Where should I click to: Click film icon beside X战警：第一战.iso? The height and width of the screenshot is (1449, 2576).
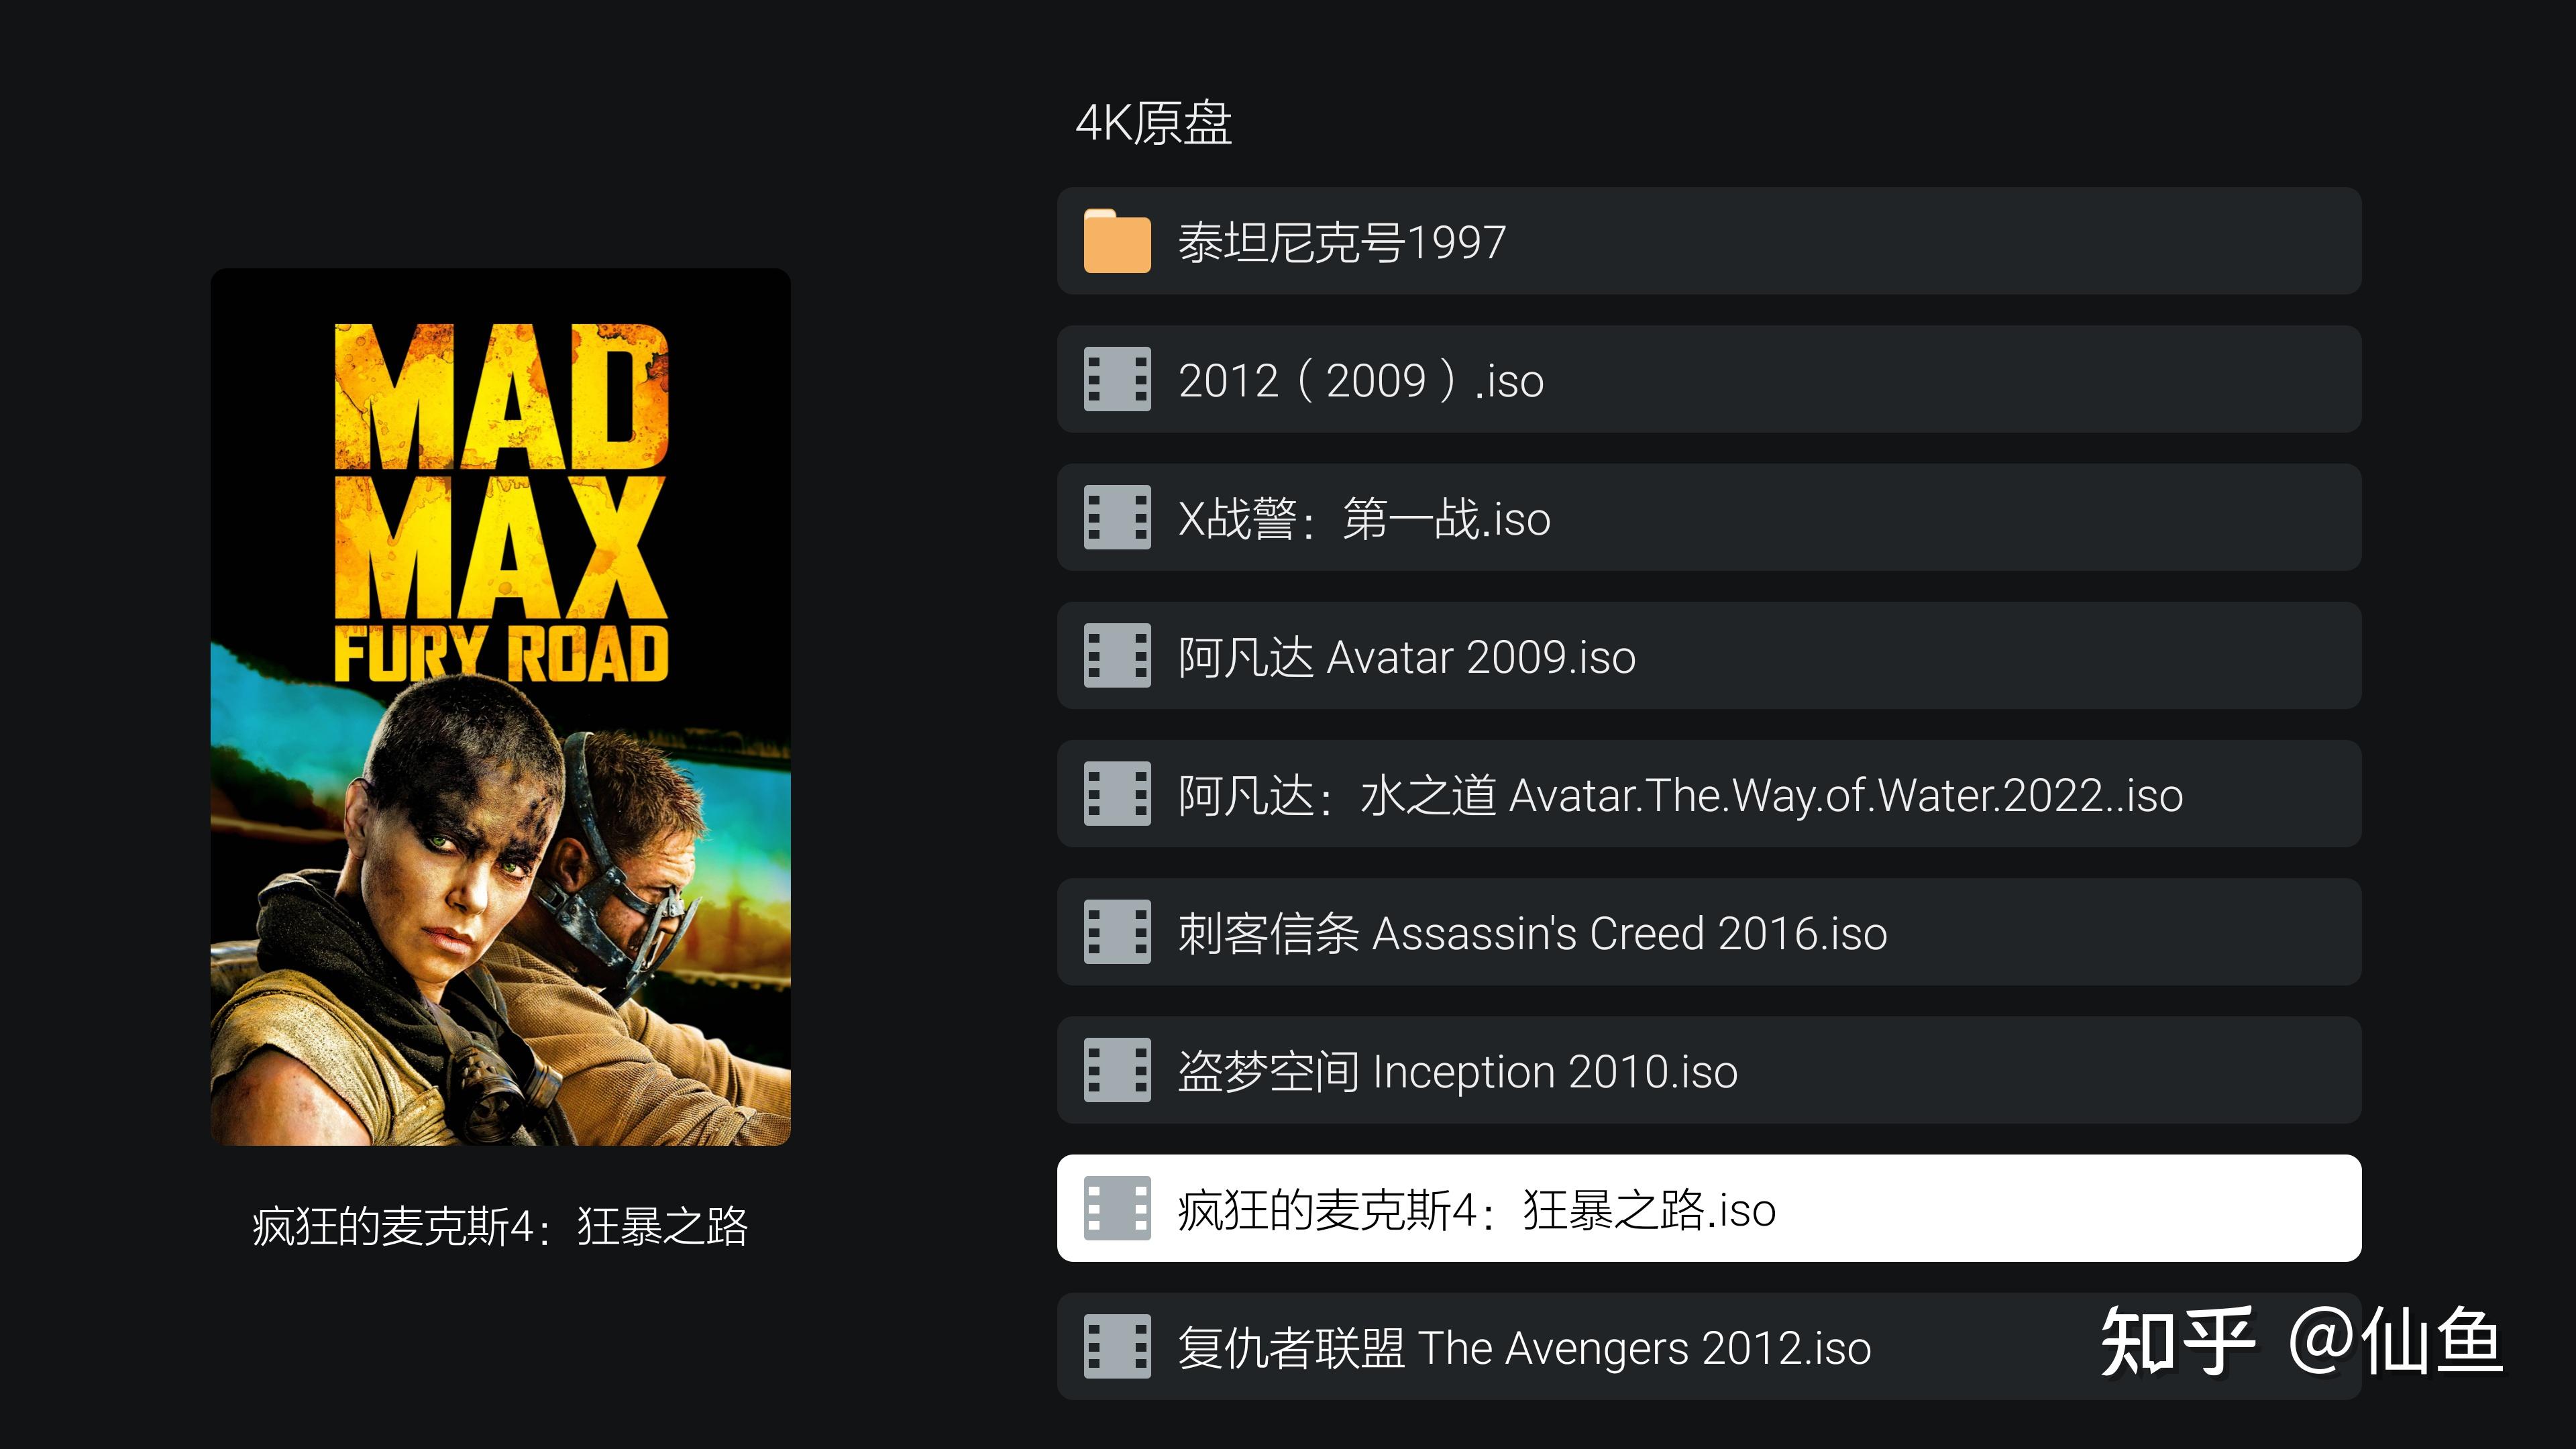pos(1117,517)
